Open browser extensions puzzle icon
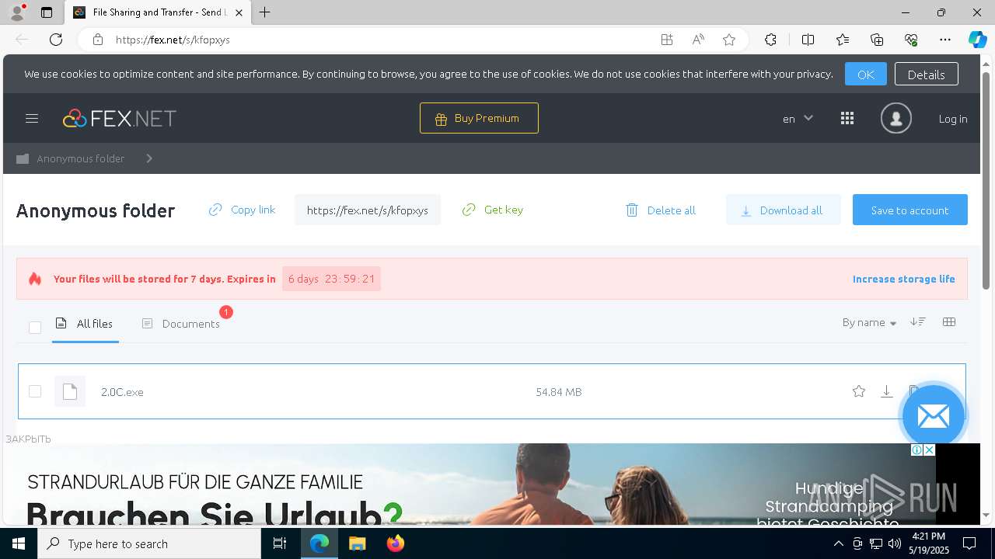Viewport: 995px width, 559px height. (x=770, y=40)
